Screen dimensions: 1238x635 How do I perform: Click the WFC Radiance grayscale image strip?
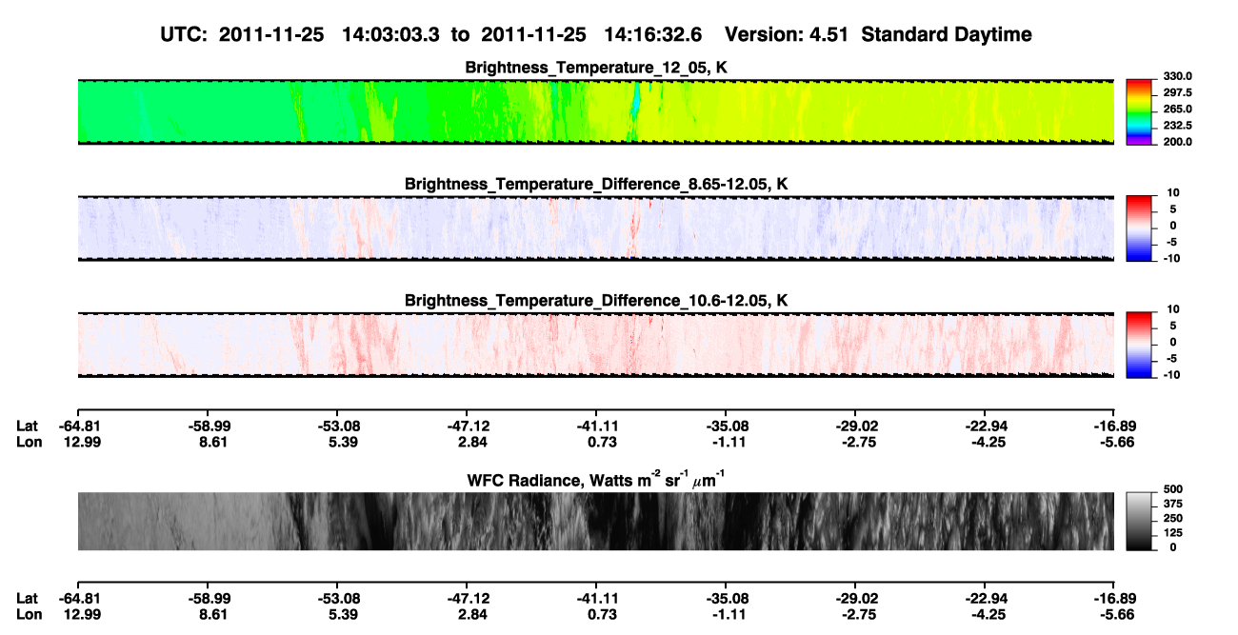[x=596, y=521]
